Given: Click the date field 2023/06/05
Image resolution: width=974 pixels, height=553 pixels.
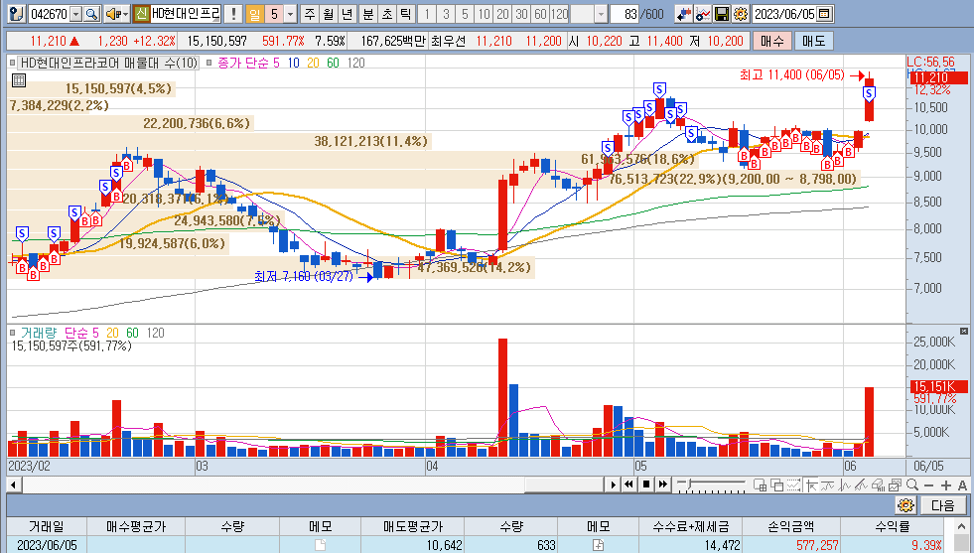Looking at the screenshot, I should click(x=784, y=14).
